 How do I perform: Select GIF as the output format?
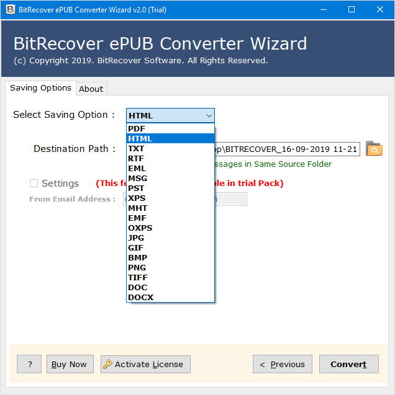(170, 247)
